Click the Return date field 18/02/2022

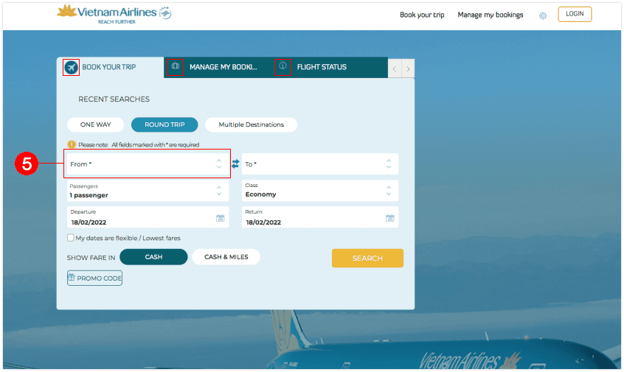(x=320, y=217)
